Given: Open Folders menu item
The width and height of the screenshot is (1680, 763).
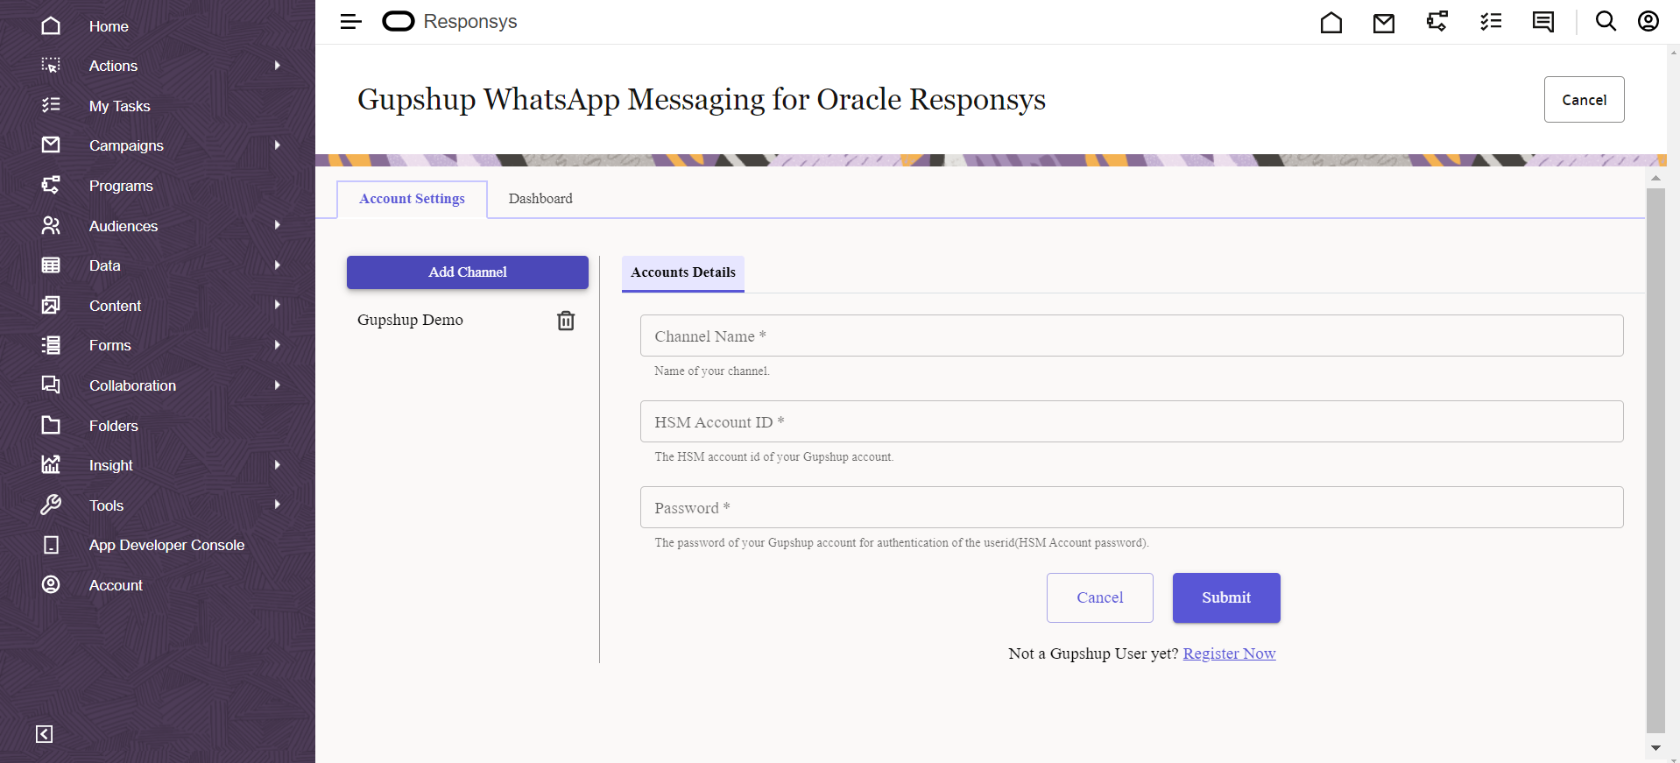Looking at the screenshot, I should click(114, 426).
